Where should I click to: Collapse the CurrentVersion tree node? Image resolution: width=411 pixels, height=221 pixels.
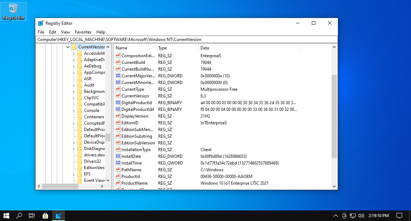[x=68, y=47]
